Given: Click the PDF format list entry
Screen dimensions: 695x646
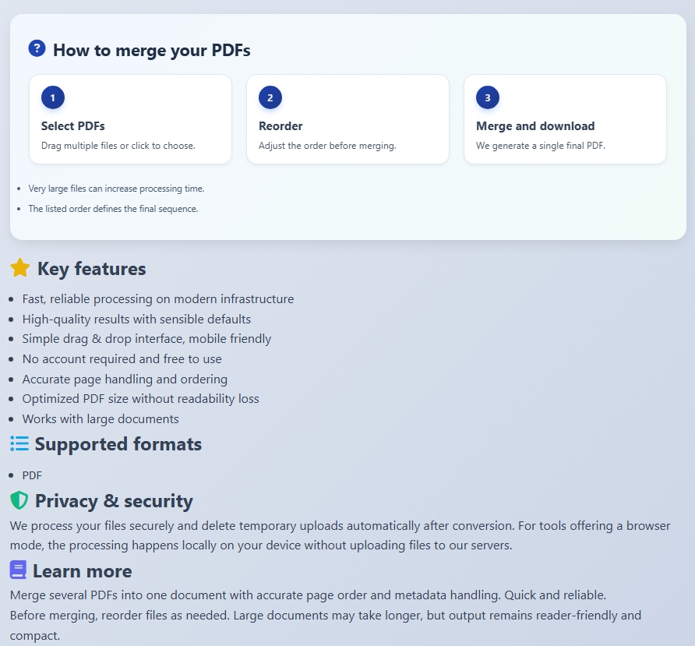Looking at the screenshot, I should click(32, 475).
